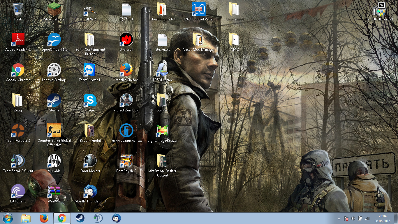Select the Counter-Strike Global Offensive icon
Viewport: 398px width, 224px height.
pos(54,131)
